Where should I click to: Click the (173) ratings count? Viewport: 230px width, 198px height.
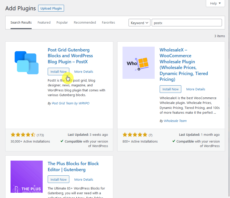(40, 135)
